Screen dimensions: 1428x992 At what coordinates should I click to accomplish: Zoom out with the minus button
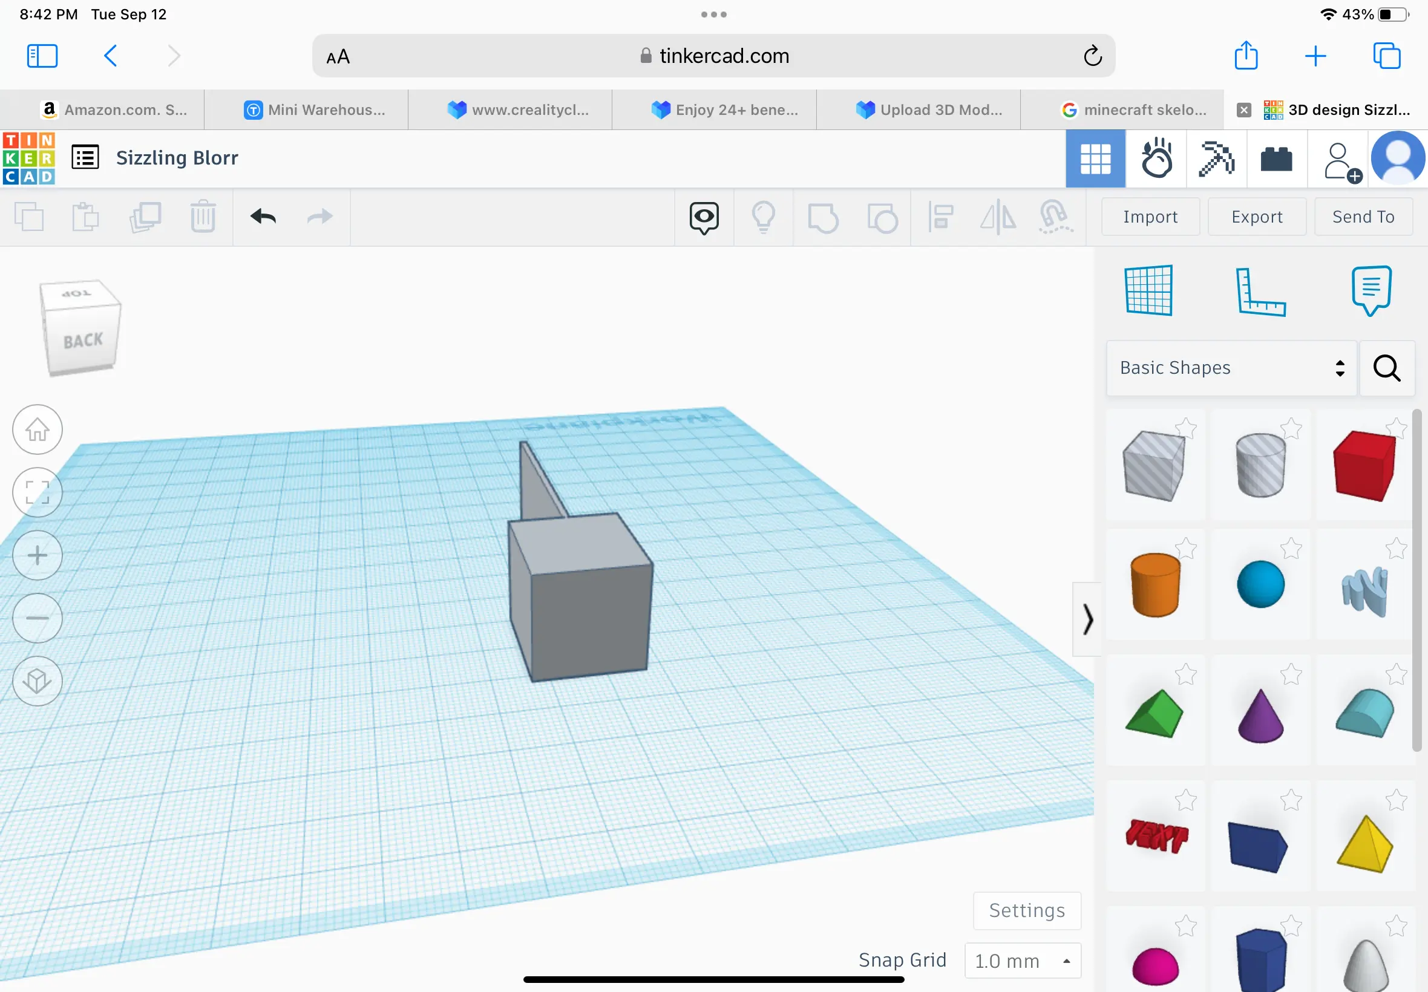(x=38, y=618)
